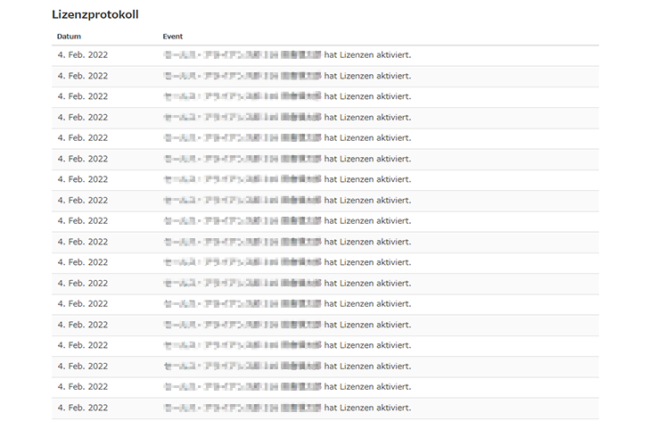Select the date in the fourth log row
Viewport: 649px width, 421px height.
click(x=82, y=117)
